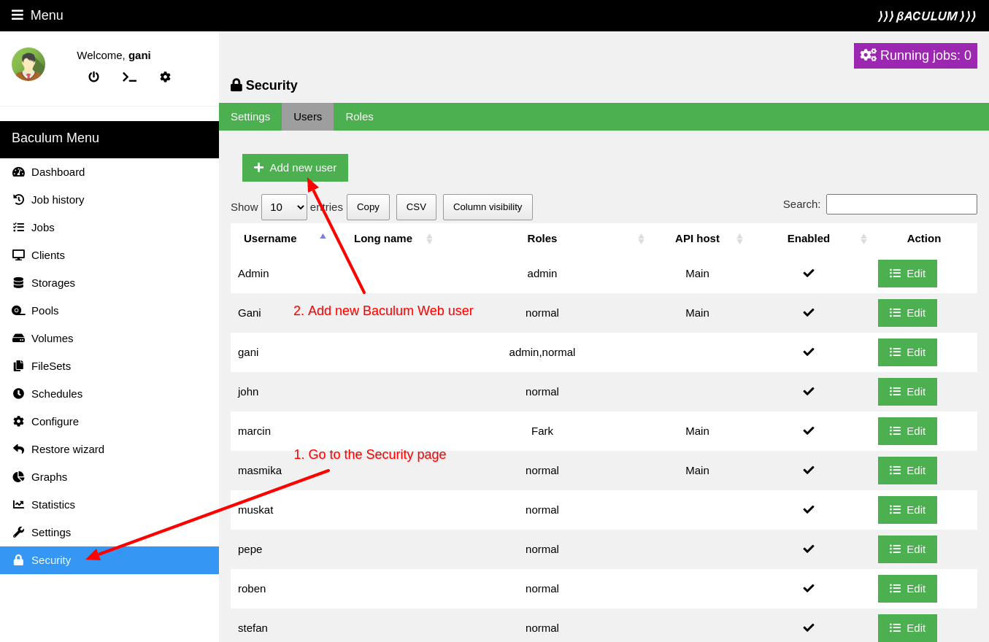989x642 pixels.
Task: Click the gear icon under the welcome text
Action: [165, 77]
